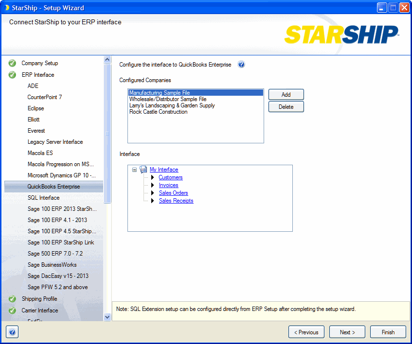This screenshot has width=412, height=344.
Task: Select Sage 100 ERP StarShip Link
Action: tap(61, 242)
